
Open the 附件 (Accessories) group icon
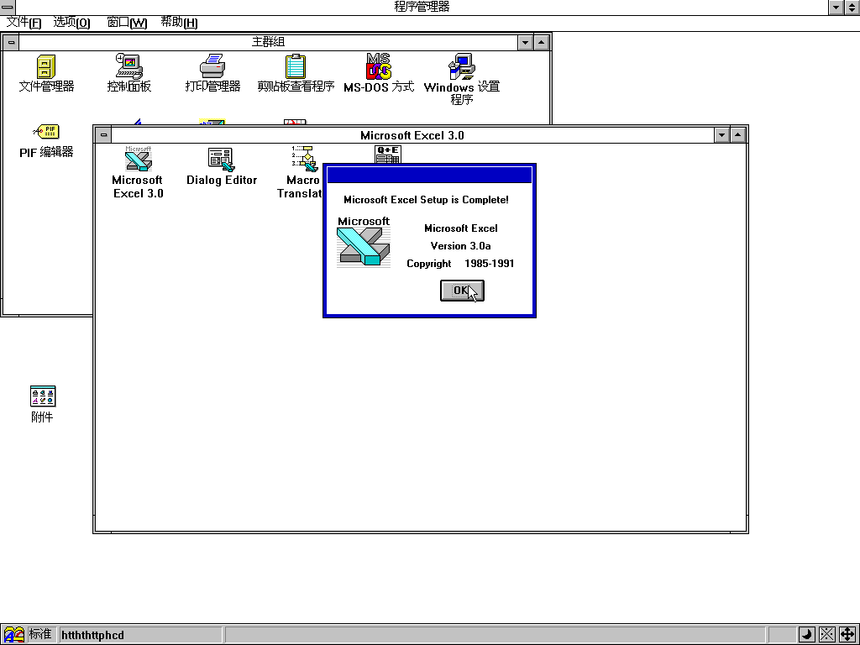coord(42,396)
